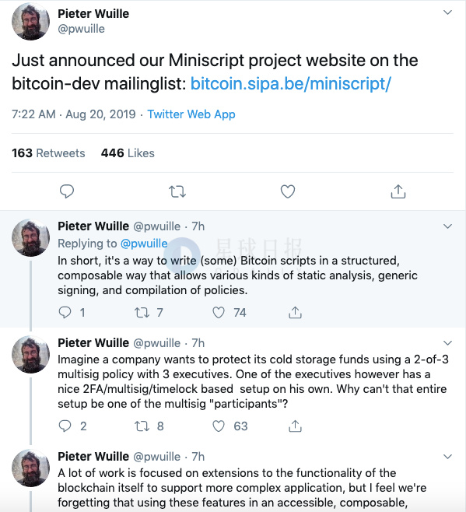Like the main Miniscript announcement tweet

pyautogui.click(x=288, y=191)
